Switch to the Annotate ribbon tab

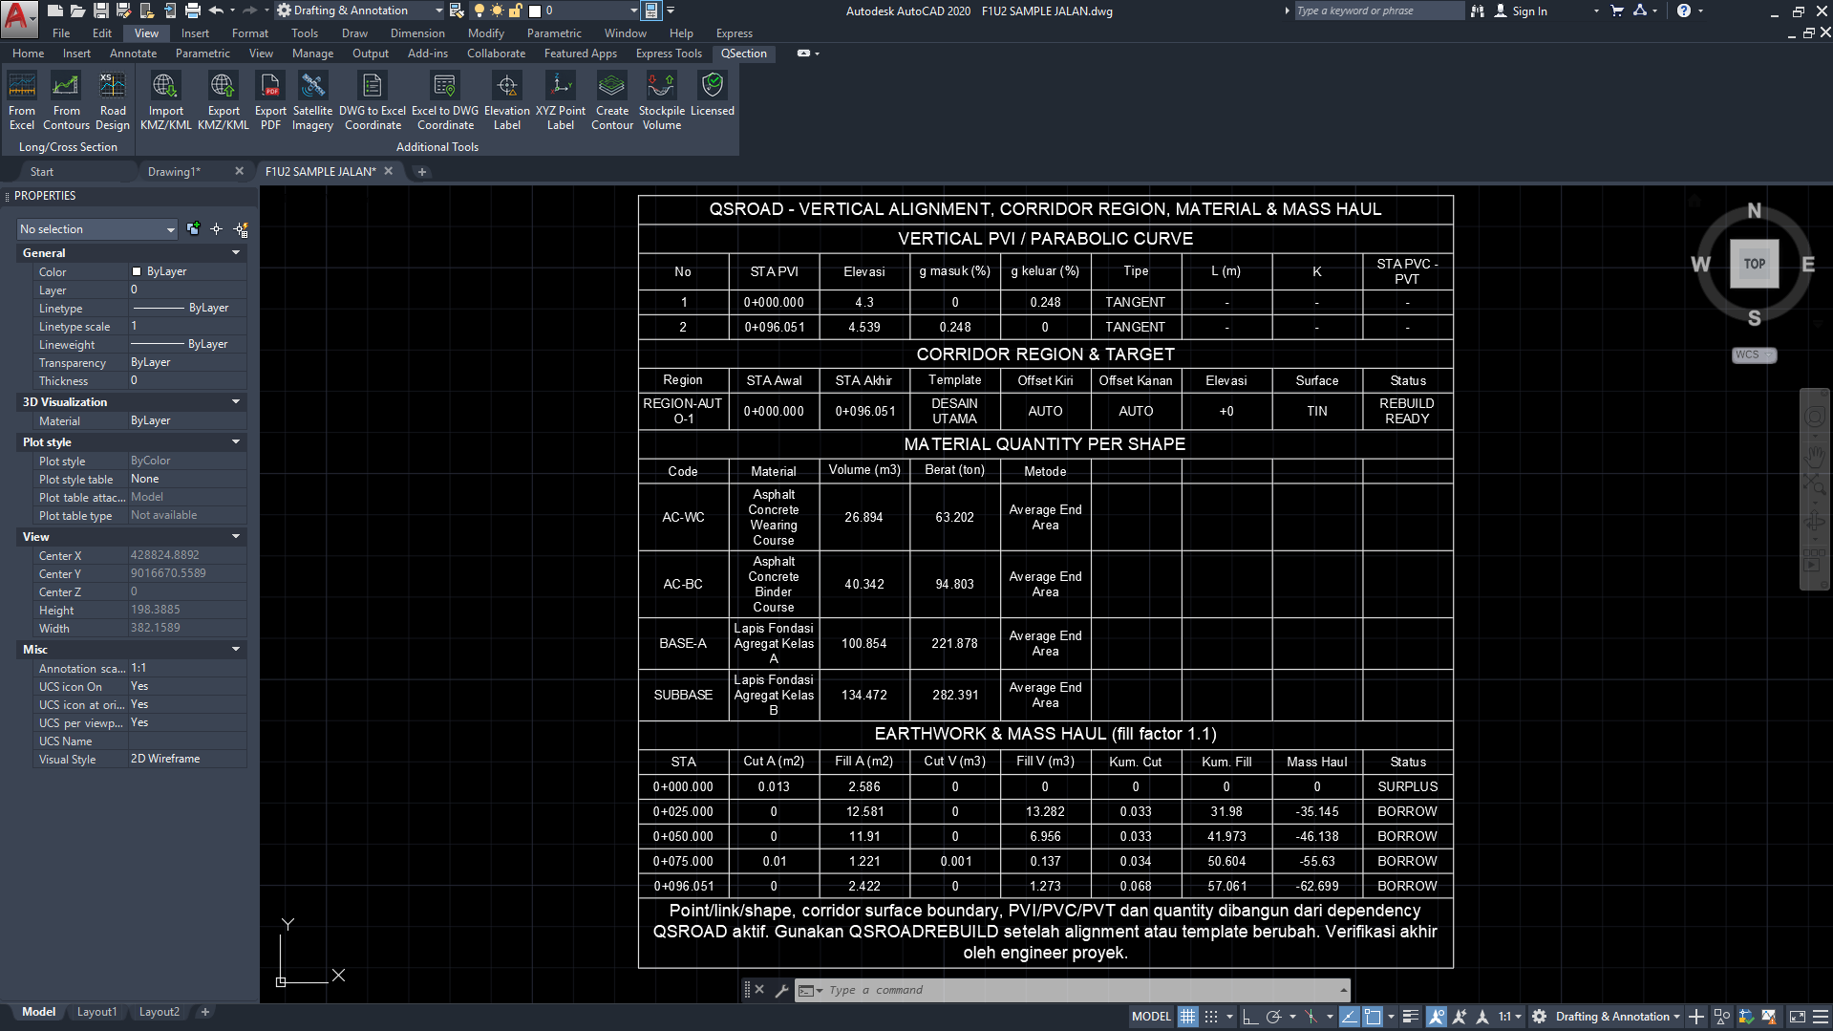(133, 54)
